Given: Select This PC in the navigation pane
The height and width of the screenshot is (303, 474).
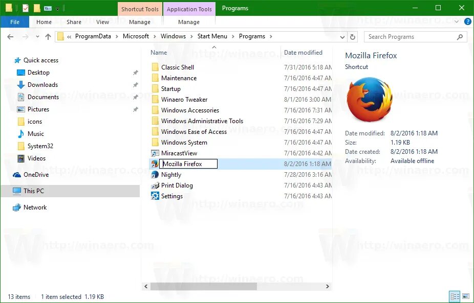Looking at the screenshot, I should [x=70, y=191].
